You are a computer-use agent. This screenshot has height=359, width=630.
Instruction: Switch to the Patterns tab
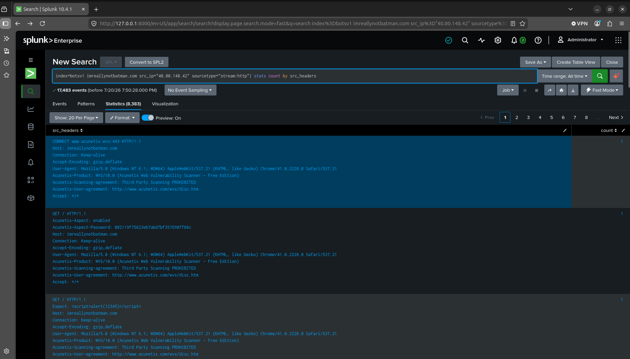tap(86, 104)
